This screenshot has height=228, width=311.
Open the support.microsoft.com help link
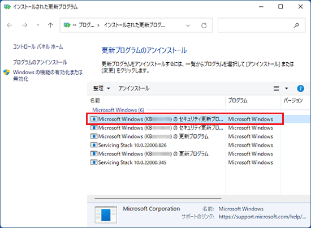click(x=262, y=217)
